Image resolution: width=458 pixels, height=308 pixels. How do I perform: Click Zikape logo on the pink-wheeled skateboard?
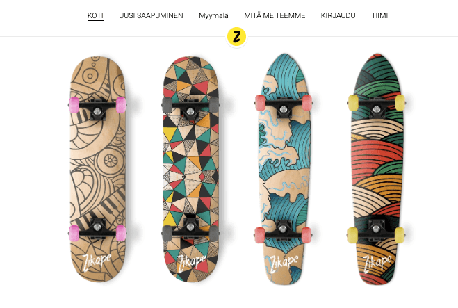pos(97,262)
